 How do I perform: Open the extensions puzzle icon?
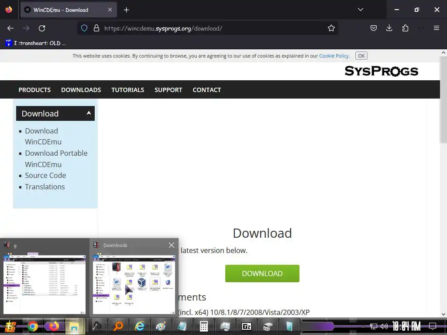pos(405,28)
